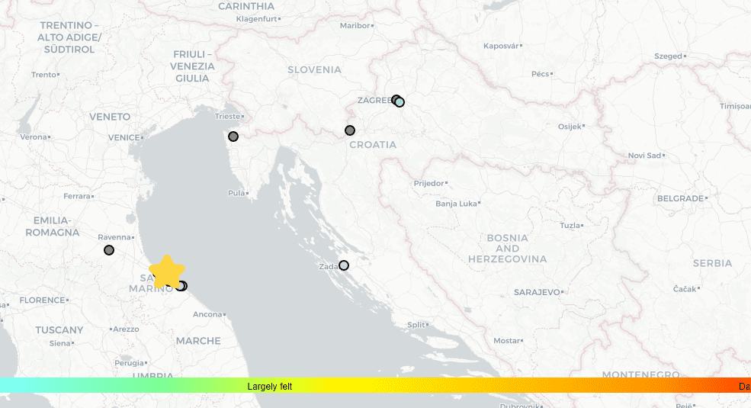
Task: Click the 'Largely felt' label on intensity scale
Action: pos(269,387)
